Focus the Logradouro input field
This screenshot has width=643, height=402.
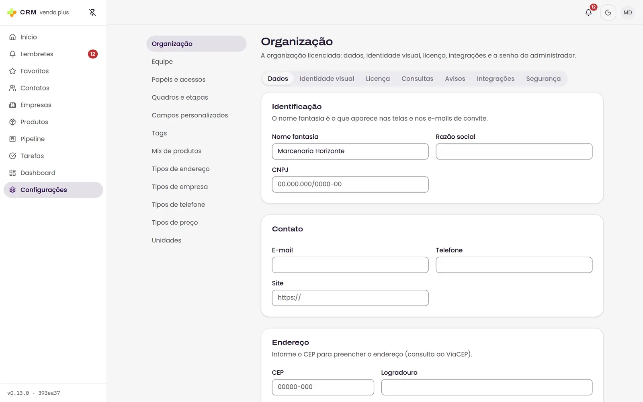pos(487,387)
